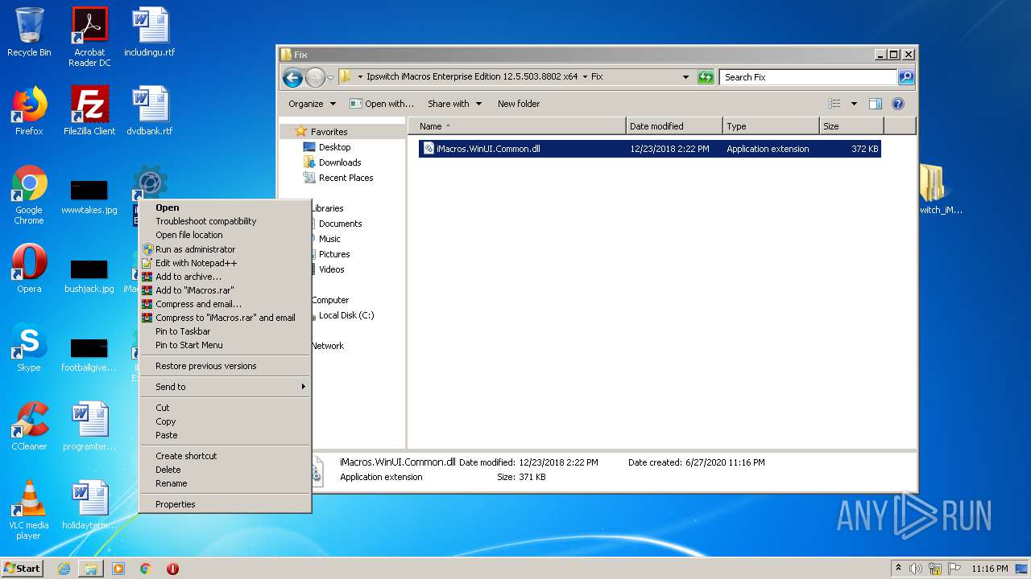The width and height of the screenshot is (1031, 579).
Task: Expand the Send to submenu
Action: (x=226, y=387)
